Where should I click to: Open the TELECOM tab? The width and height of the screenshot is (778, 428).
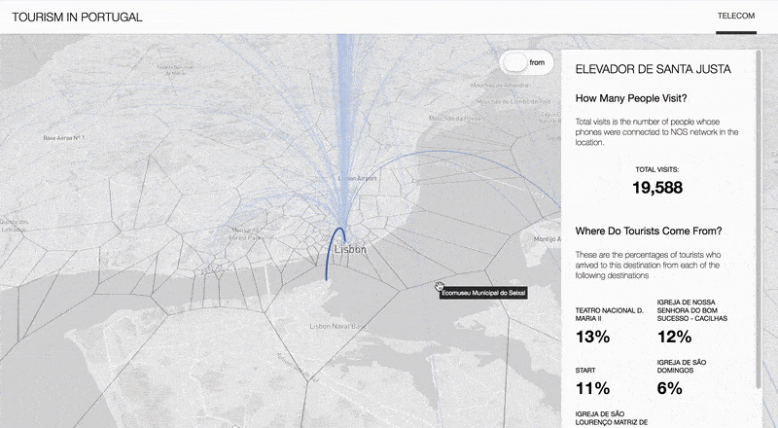pyautogui.click(x=735, y=17)
